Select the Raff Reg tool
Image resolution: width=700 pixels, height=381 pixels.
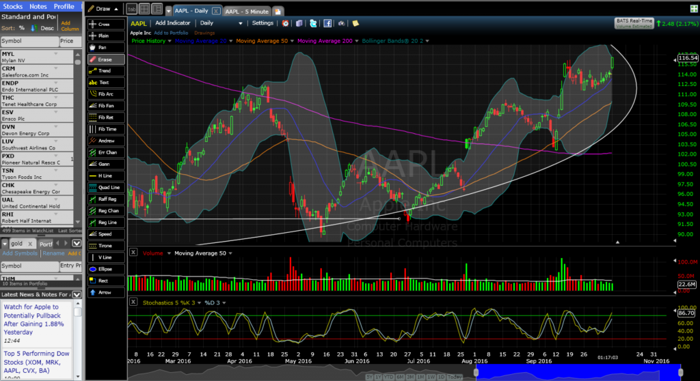[106, 199]
